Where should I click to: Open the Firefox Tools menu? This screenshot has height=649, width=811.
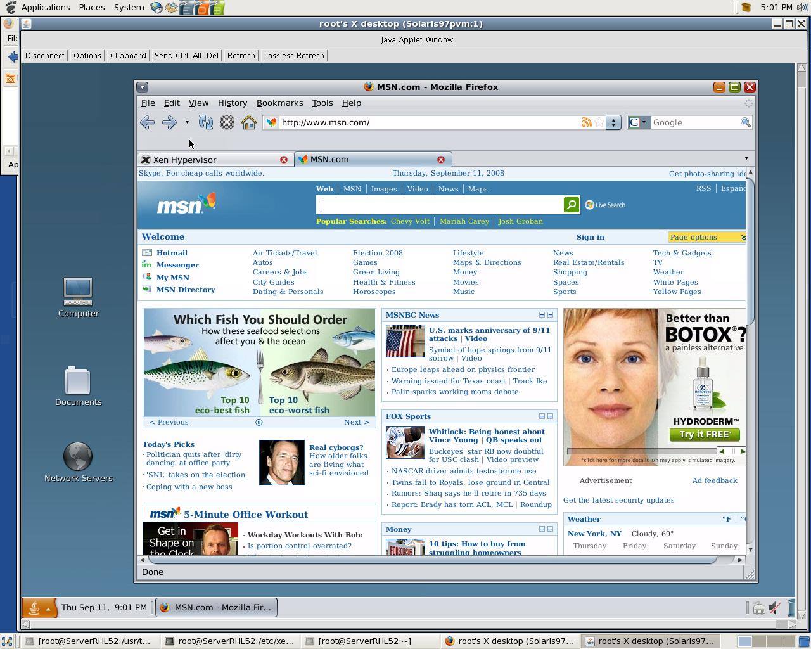click(322, 103)
